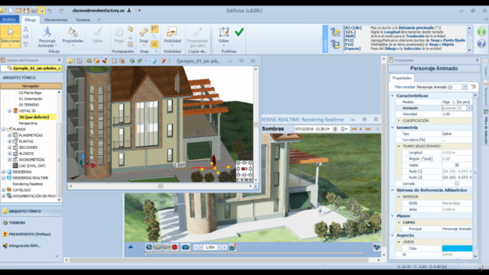Screen dimensions: 489x275
Task: Click the blue help question mark icon
Action: [481, 44]
